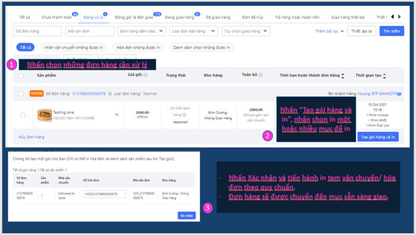This screenshot has height=235, width=416.
Task: Check the order 313766000556578 checkbox
Action: coord(21,94)
